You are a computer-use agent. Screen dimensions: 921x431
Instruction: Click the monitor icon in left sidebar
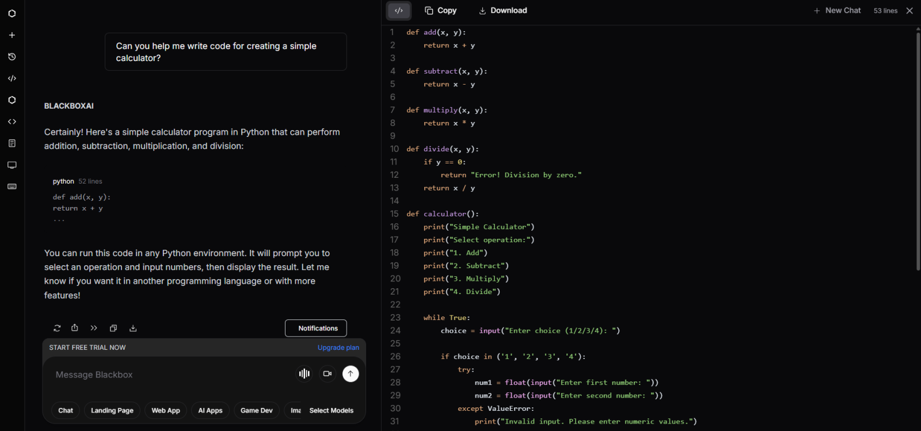[12, 165]
